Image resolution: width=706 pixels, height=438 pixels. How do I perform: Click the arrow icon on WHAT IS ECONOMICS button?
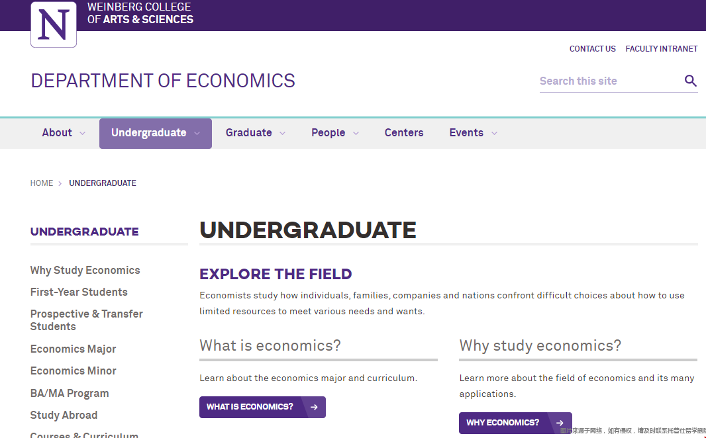tap(315, 407)
